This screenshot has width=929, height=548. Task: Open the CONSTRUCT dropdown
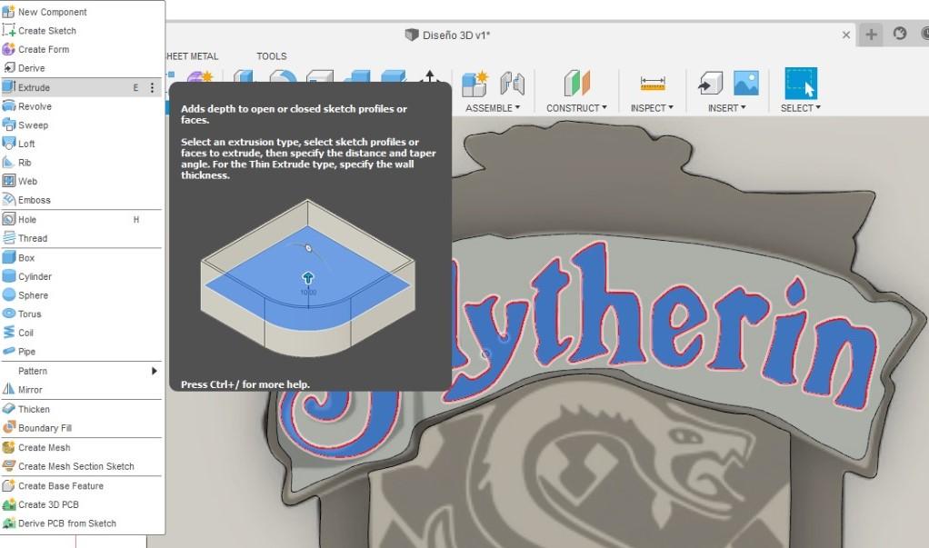point(576,108)
